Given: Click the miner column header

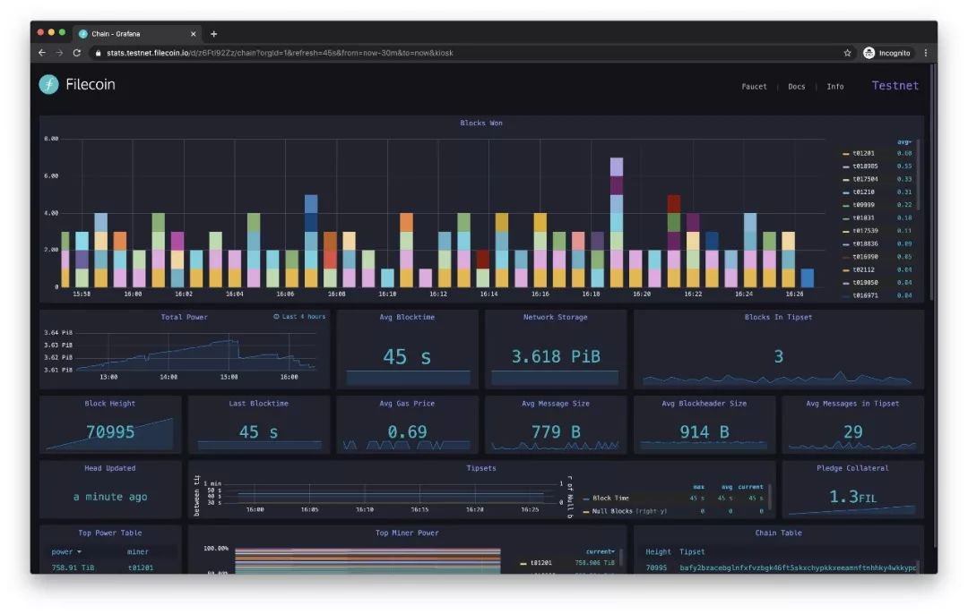Looking at the screenshot, I should click(x=137, y=551).
